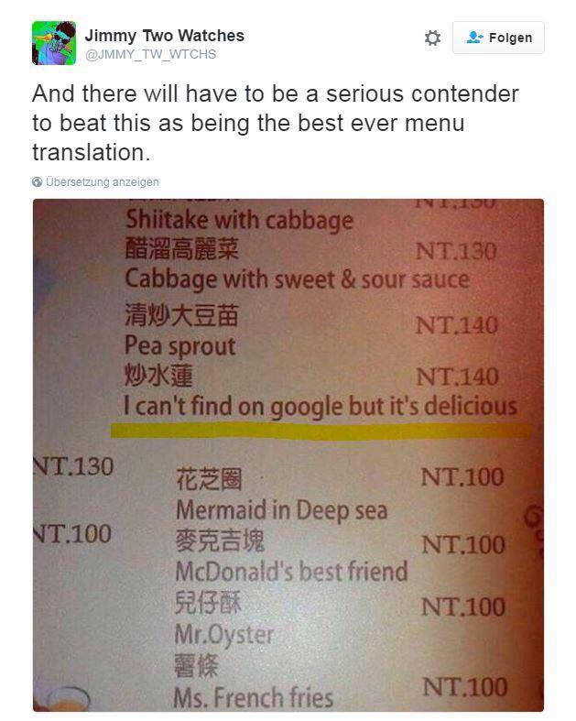Click the "Ms. French fries" menu item

[253, 697]
